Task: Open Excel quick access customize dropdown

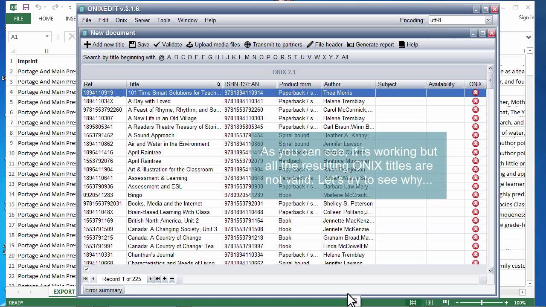Action: (70, 7)
